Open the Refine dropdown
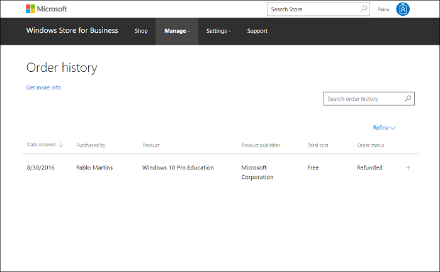The image size is (440, 272). pyautogui.click(x=384, y=128)
